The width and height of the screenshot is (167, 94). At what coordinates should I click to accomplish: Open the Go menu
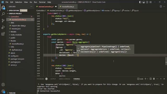(x=31, y=2)
